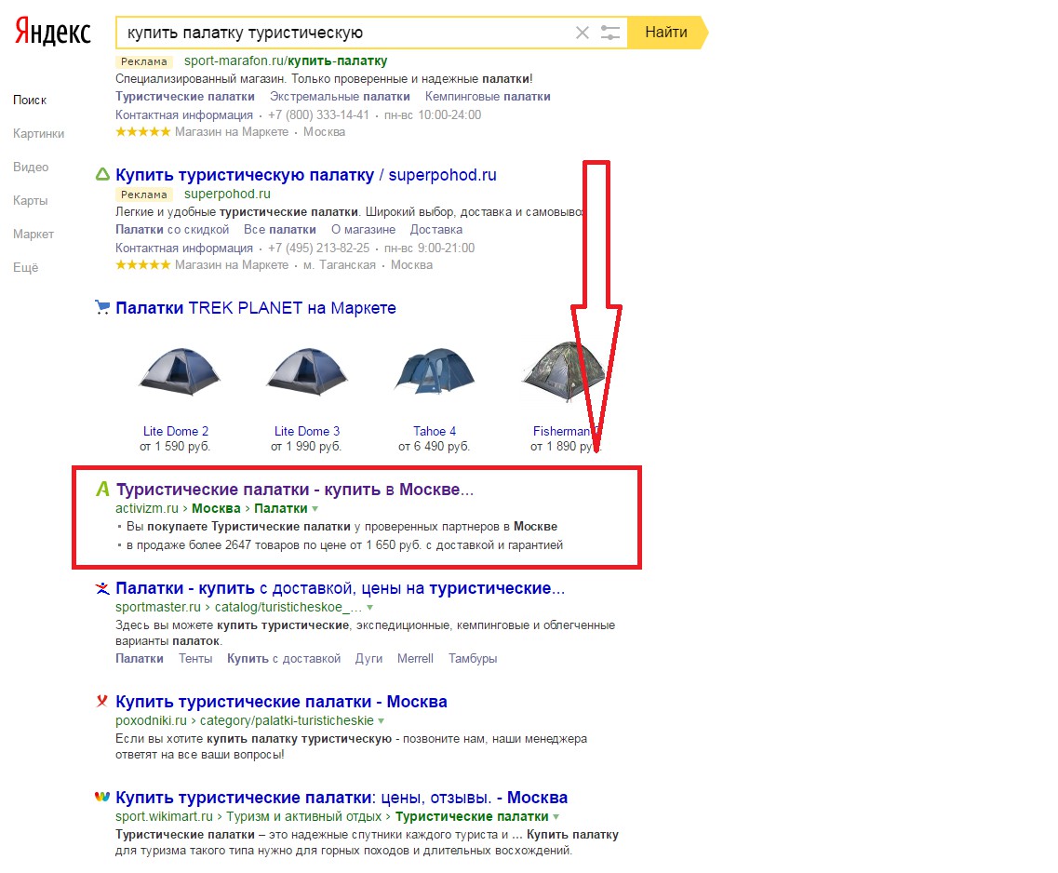This screenshot has width=1058, height=873.
Task: Switch to Маркет search section
Action: pyautogui.click(x=33, y=235)
